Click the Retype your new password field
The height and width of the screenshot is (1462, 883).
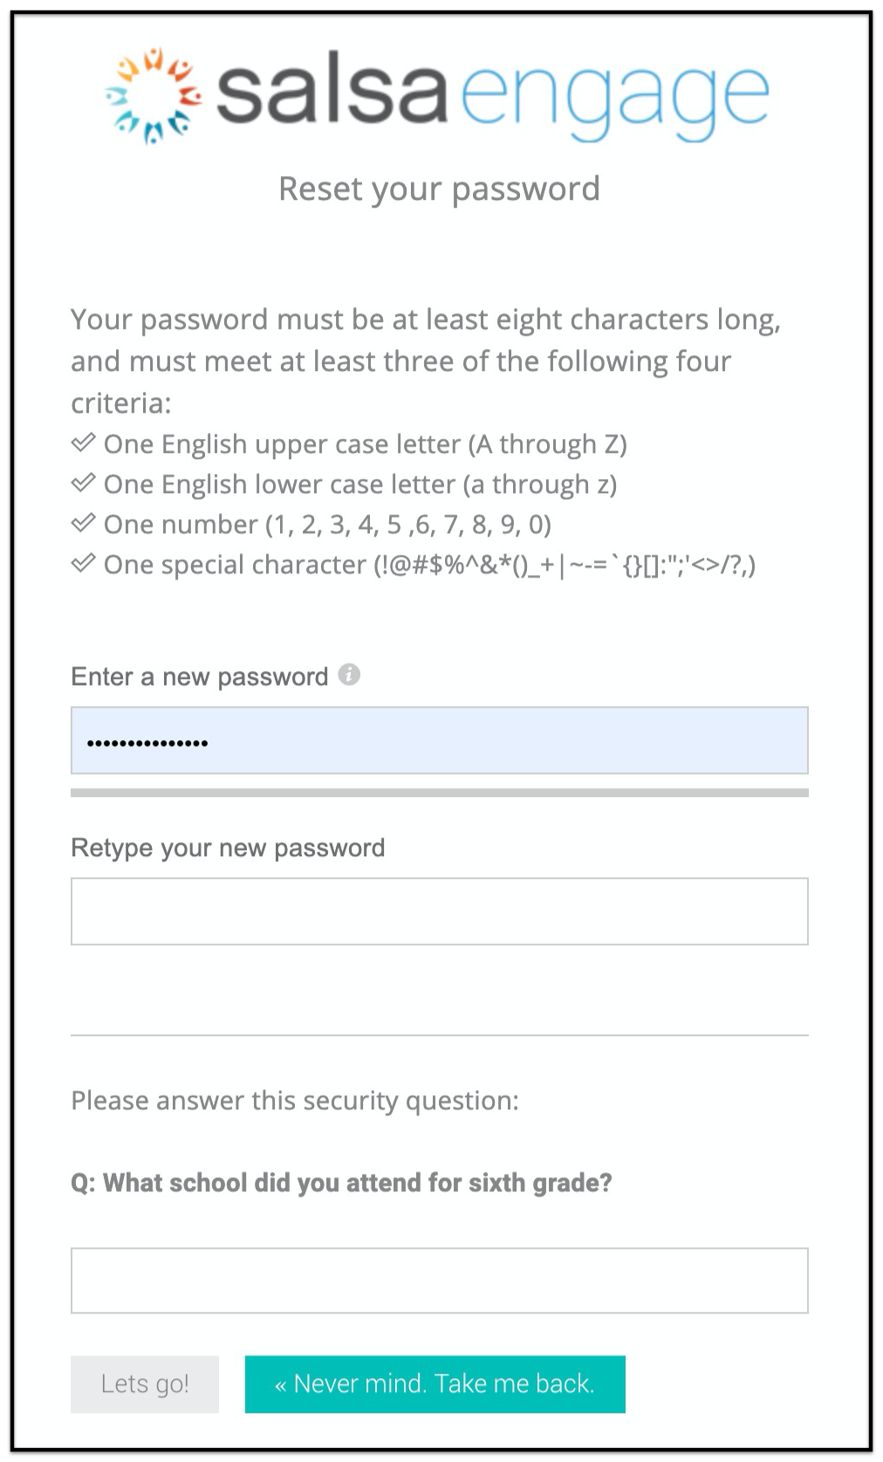click(440, 910)
